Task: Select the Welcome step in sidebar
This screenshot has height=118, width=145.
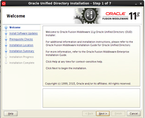Action: (15, 27)
